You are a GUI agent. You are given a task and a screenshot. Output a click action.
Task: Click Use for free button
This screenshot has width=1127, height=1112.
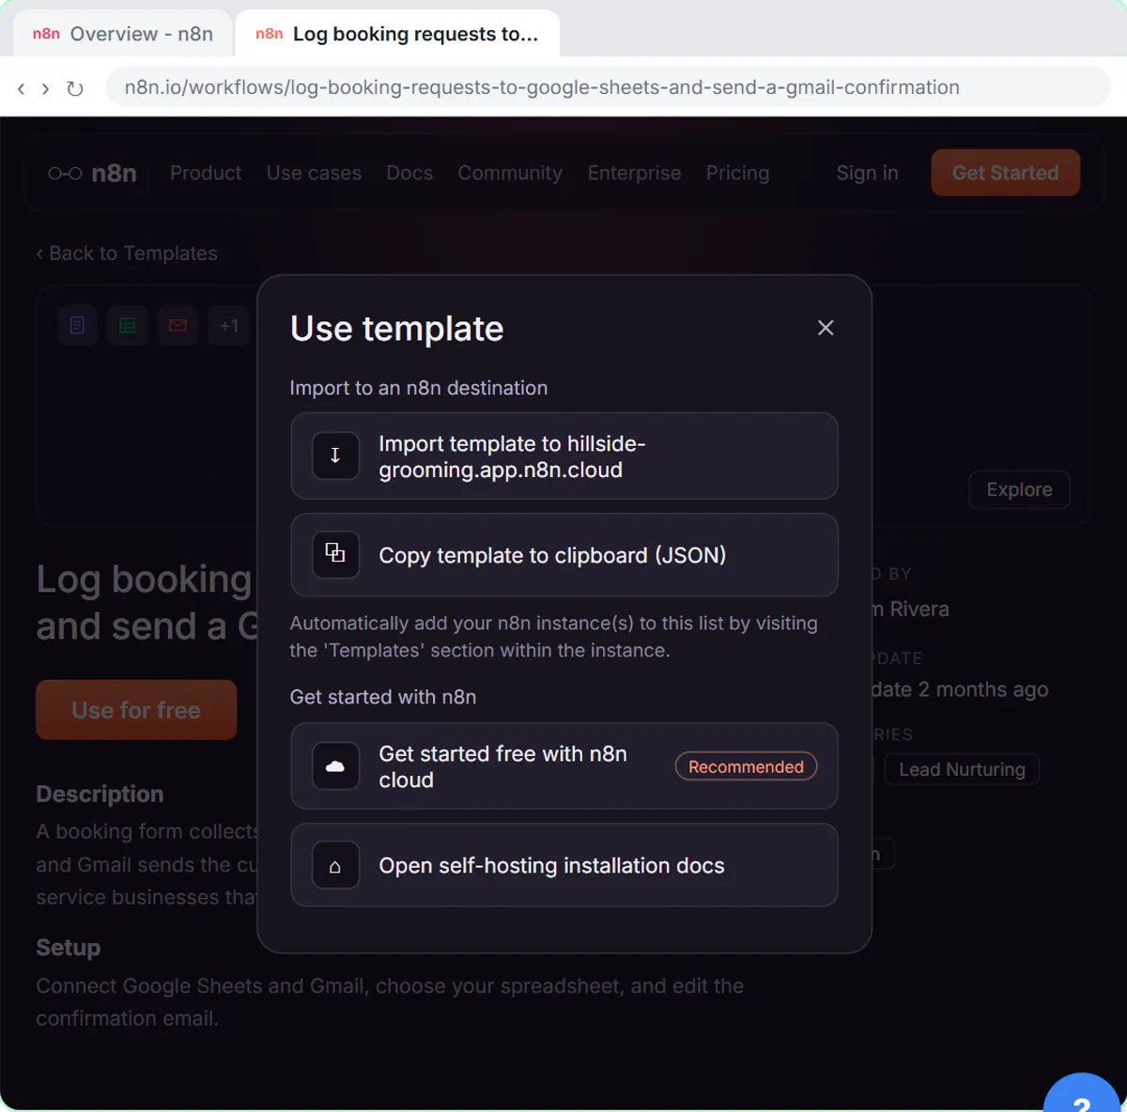[x=136, y=710]
